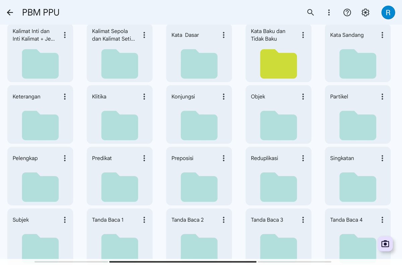The height and width of the screenshot is (265, 402).
Task: Open the Preposisi folder icon
Action: [x=199, y=187]
